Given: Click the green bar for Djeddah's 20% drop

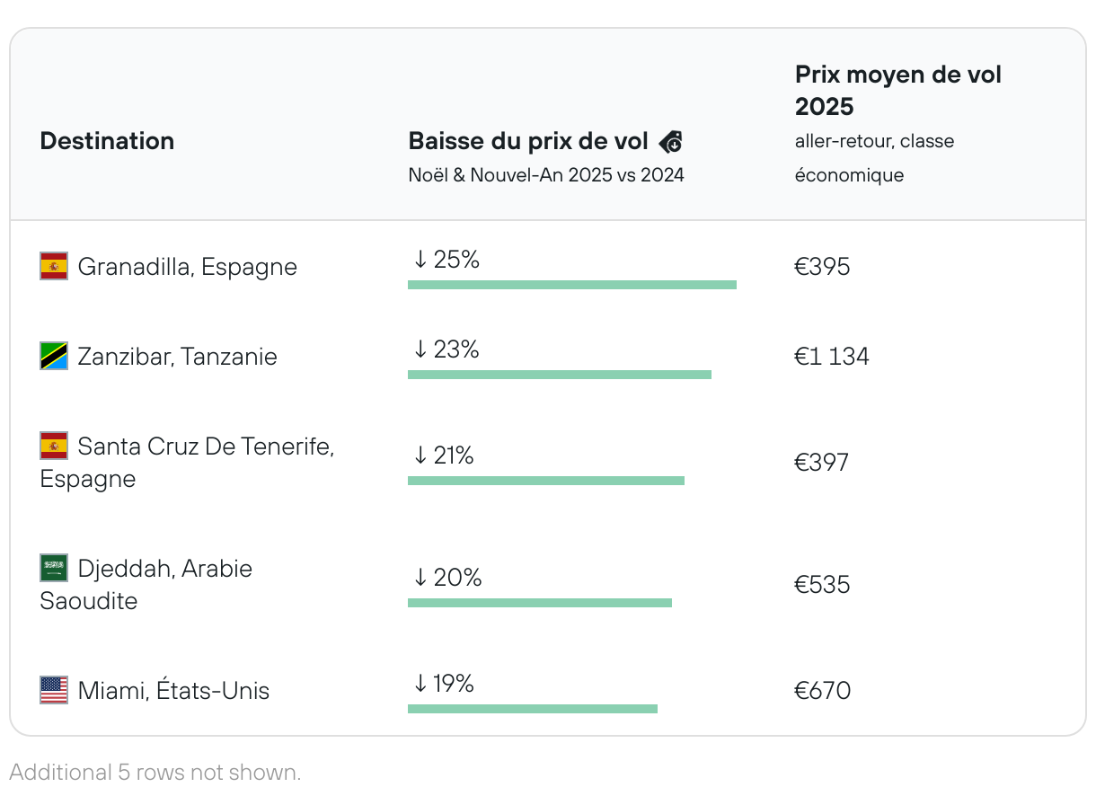Looking at the screenshot, I should (539, 603).
